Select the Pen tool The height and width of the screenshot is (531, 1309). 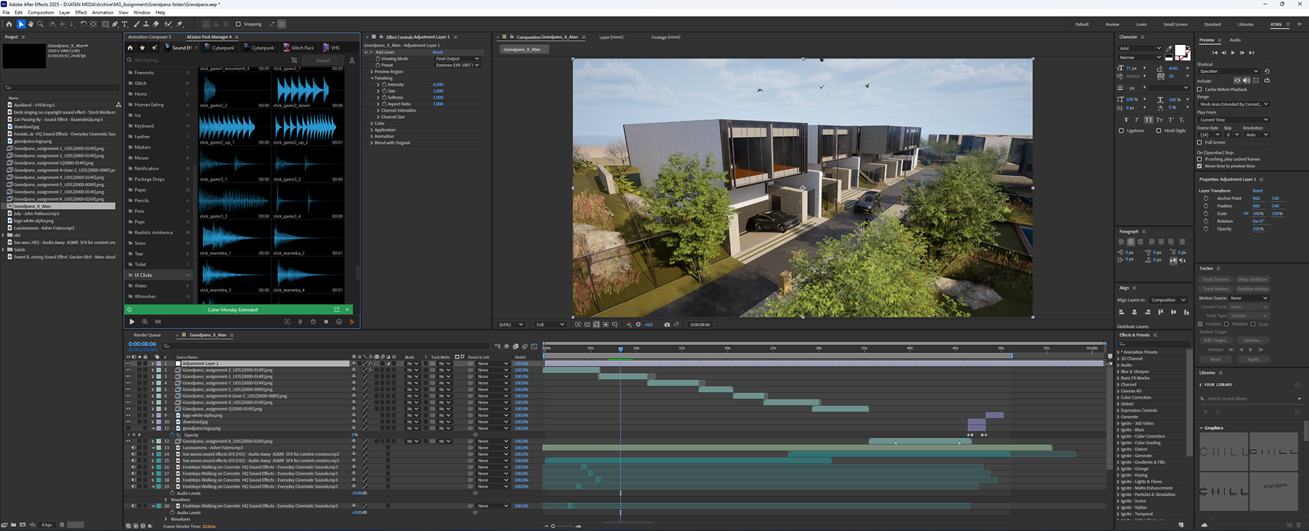tap(115, 24)
